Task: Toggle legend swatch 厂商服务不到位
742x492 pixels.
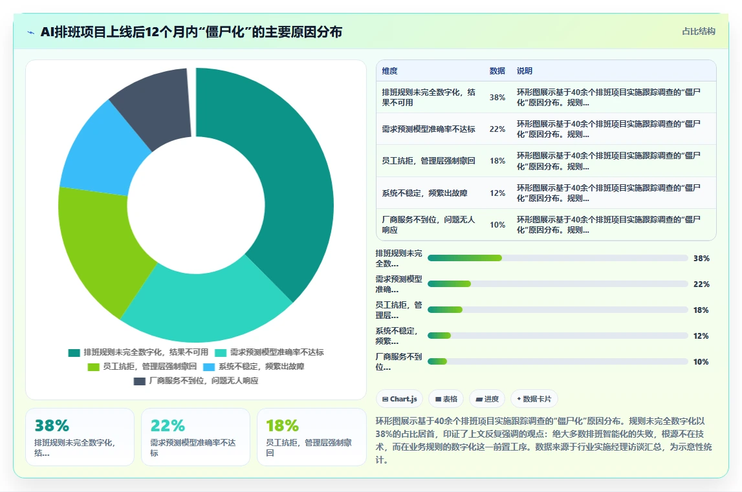Action: click(x=139, y=381)
